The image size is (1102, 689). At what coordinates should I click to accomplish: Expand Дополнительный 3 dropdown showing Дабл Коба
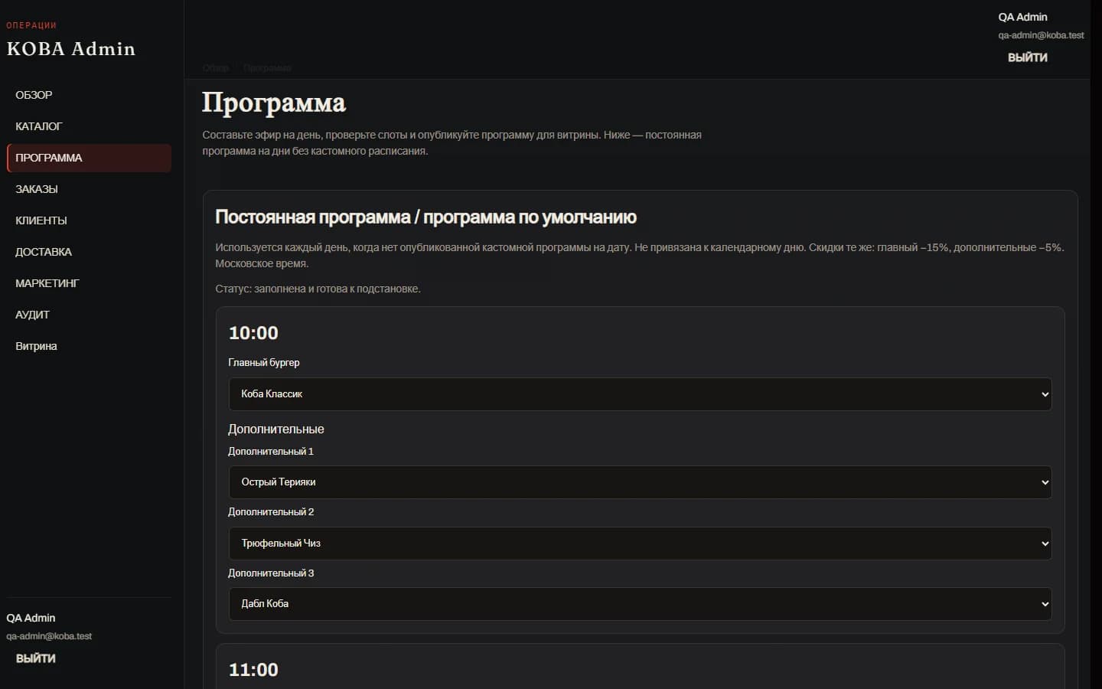tap(640, 604)
